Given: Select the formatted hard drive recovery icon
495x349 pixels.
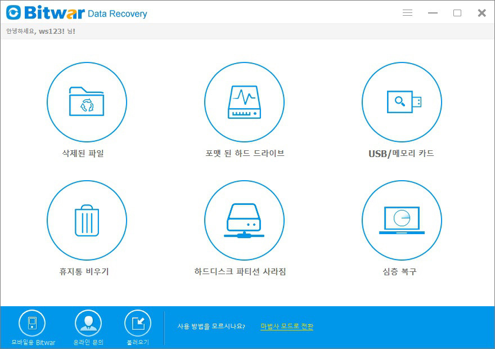Looking at the screenshot, I should pos(244,102).
